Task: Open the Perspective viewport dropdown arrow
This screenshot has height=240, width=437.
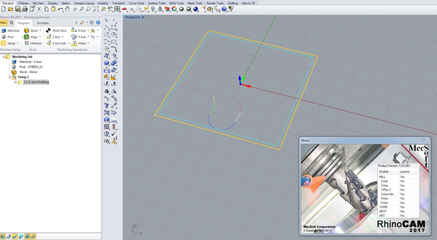Action: tap(143, 17)
